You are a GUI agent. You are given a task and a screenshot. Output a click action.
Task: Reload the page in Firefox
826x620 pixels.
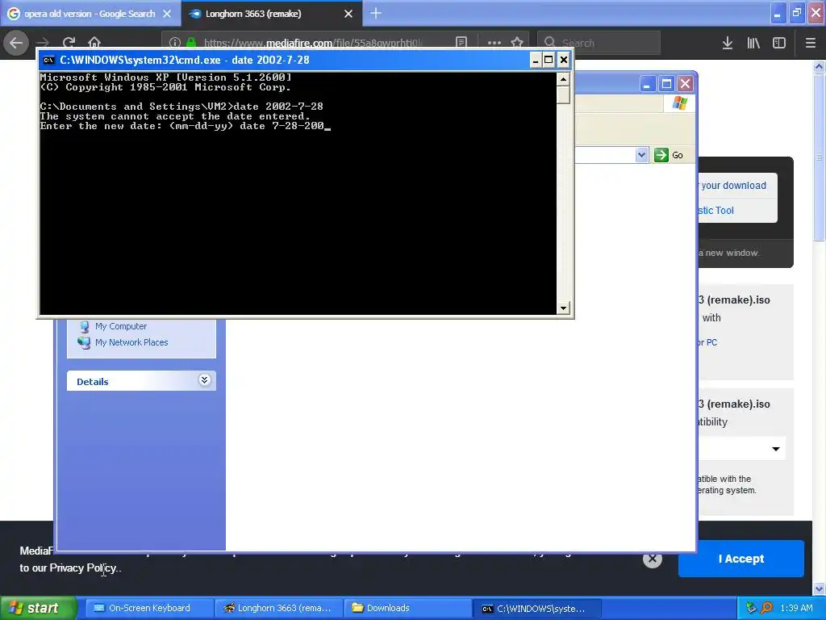click(x=69, y=43)
